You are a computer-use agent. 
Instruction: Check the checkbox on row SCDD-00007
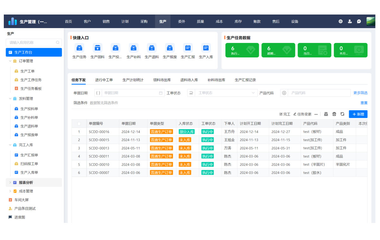(x=80, y=172)
